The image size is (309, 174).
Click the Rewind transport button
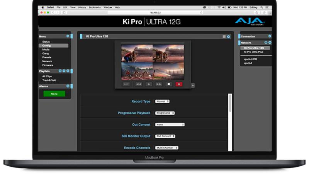[138, 84]
